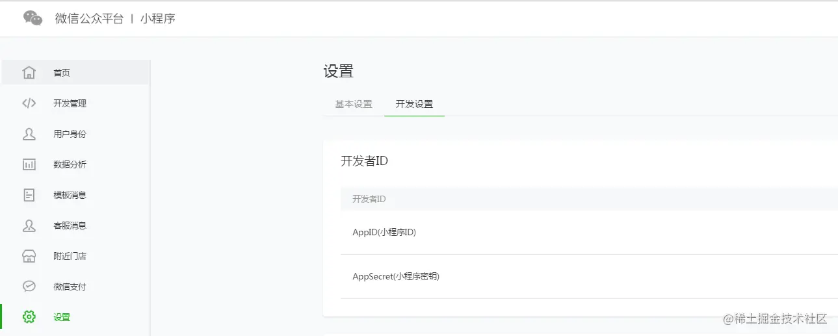Click the payment icon for 微信支付
The width and height of the screenshot is (838, 336).
coord(29,287)
